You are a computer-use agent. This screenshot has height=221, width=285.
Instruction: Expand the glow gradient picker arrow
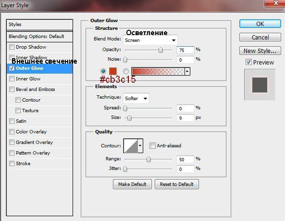(187, 71)
